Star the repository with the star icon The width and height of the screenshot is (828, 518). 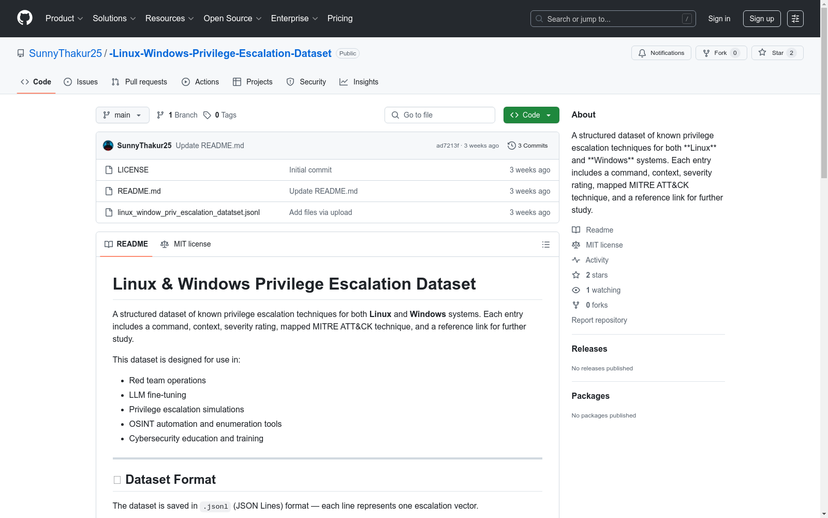coord(762,52)
